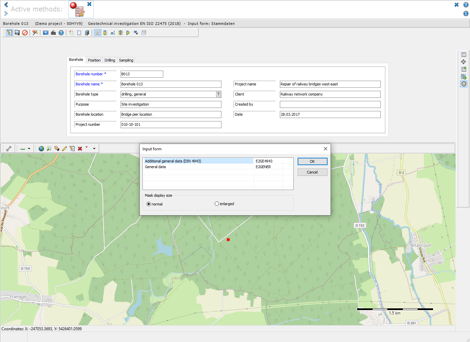Click the edit form notepad icon in top toolbar

pos(9,33)
